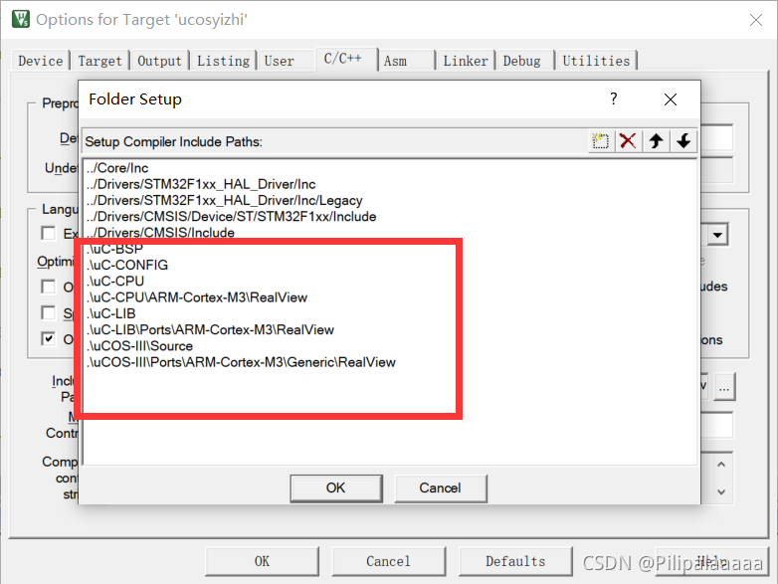Select the Inc/Legacy include path
778x584 pixels.
[x=224, y=200]
